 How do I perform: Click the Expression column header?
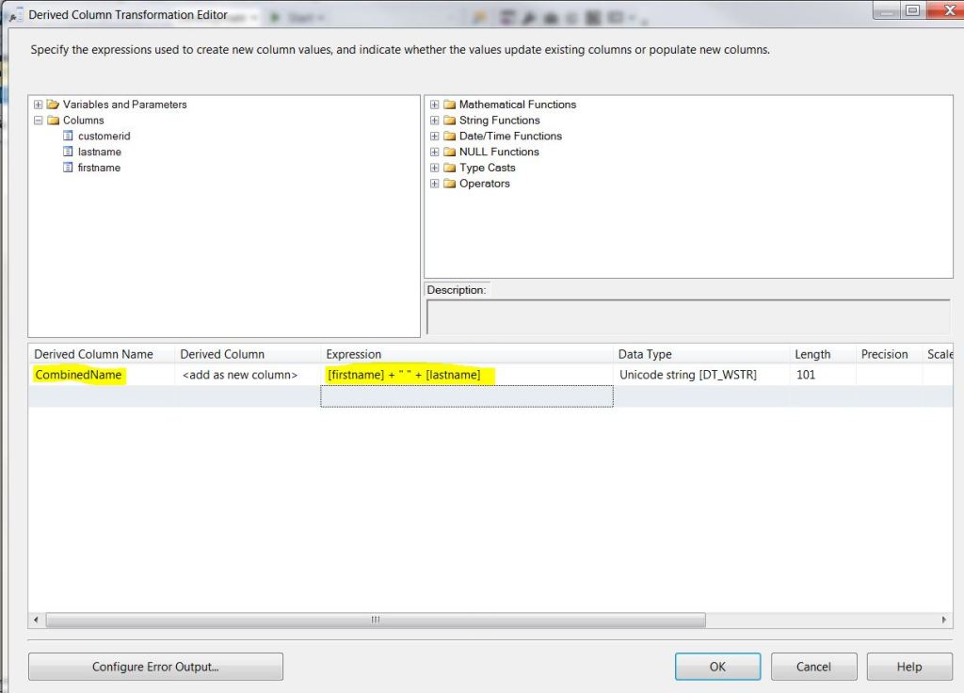pyautogui.click(x=467, y=354)
